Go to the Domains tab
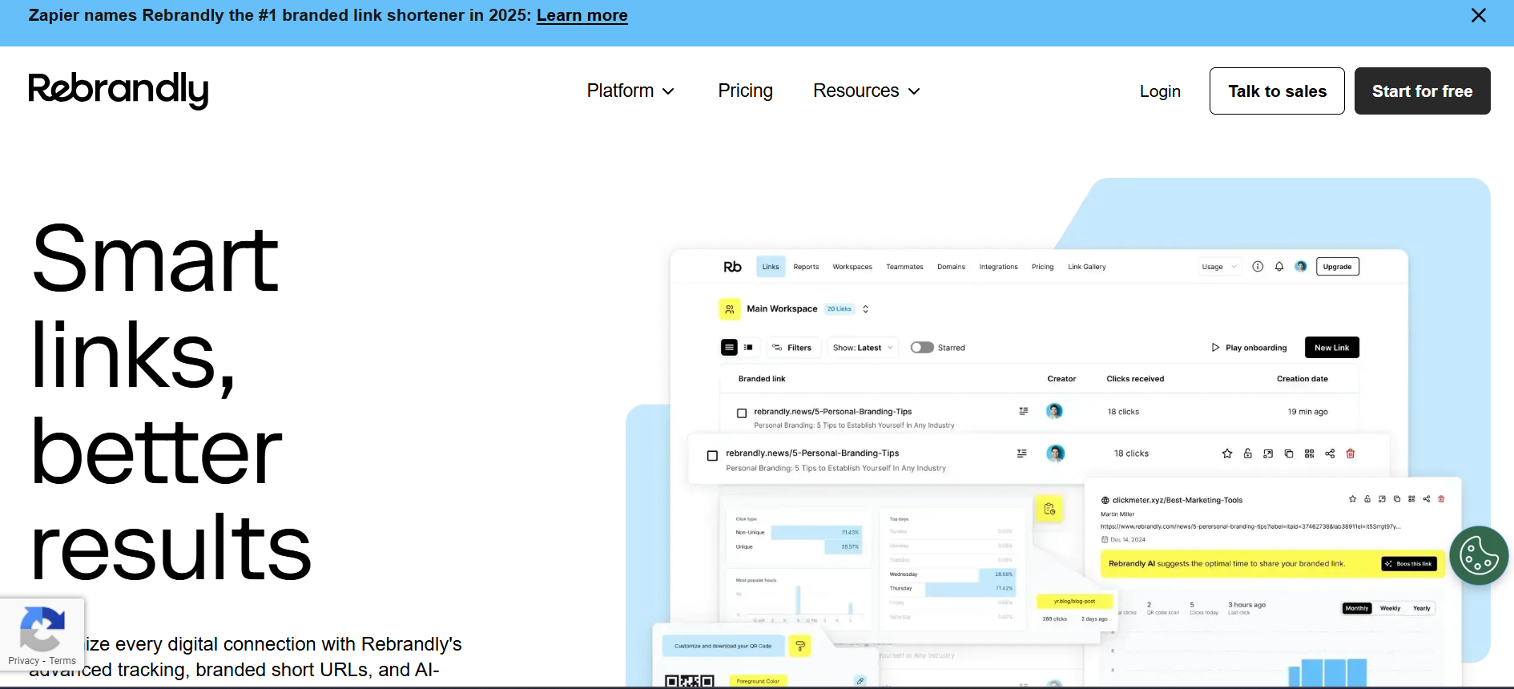Image resolution: width=1514 pixels, height=689 pixels. 951,267
